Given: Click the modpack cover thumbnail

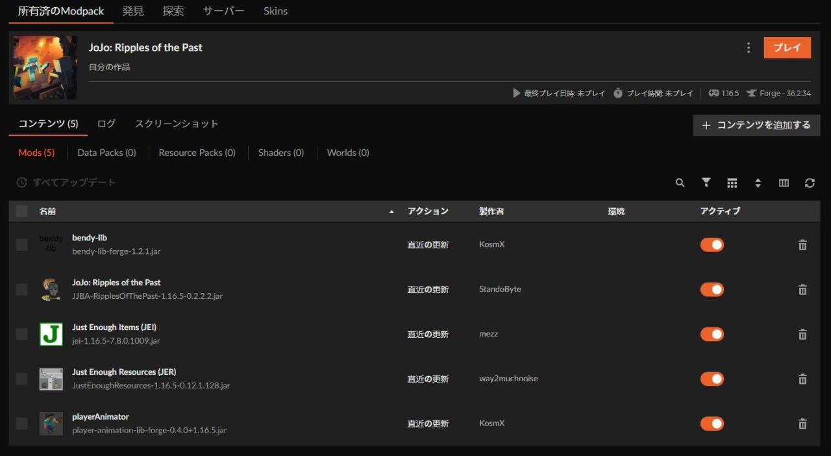Looking at the screenshot, I should pos(45,68).
